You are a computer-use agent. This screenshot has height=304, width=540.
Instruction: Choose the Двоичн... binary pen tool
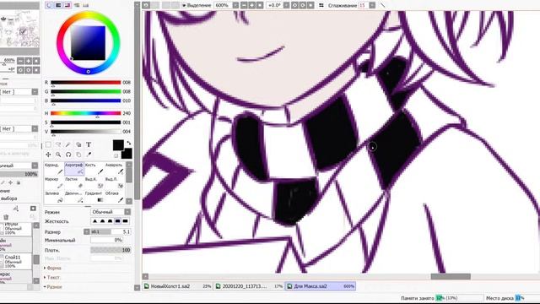(x=74, y=197)
